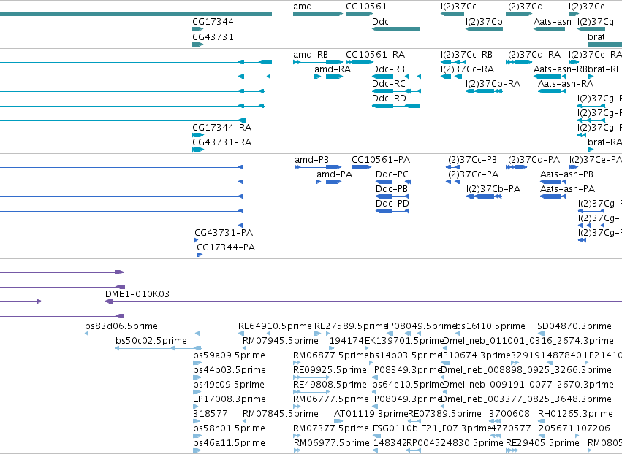The width and height of the screenshot is (622, 454).
Task: Click the l(2)37Cb-RA transcript label
Action: point(493,84)
